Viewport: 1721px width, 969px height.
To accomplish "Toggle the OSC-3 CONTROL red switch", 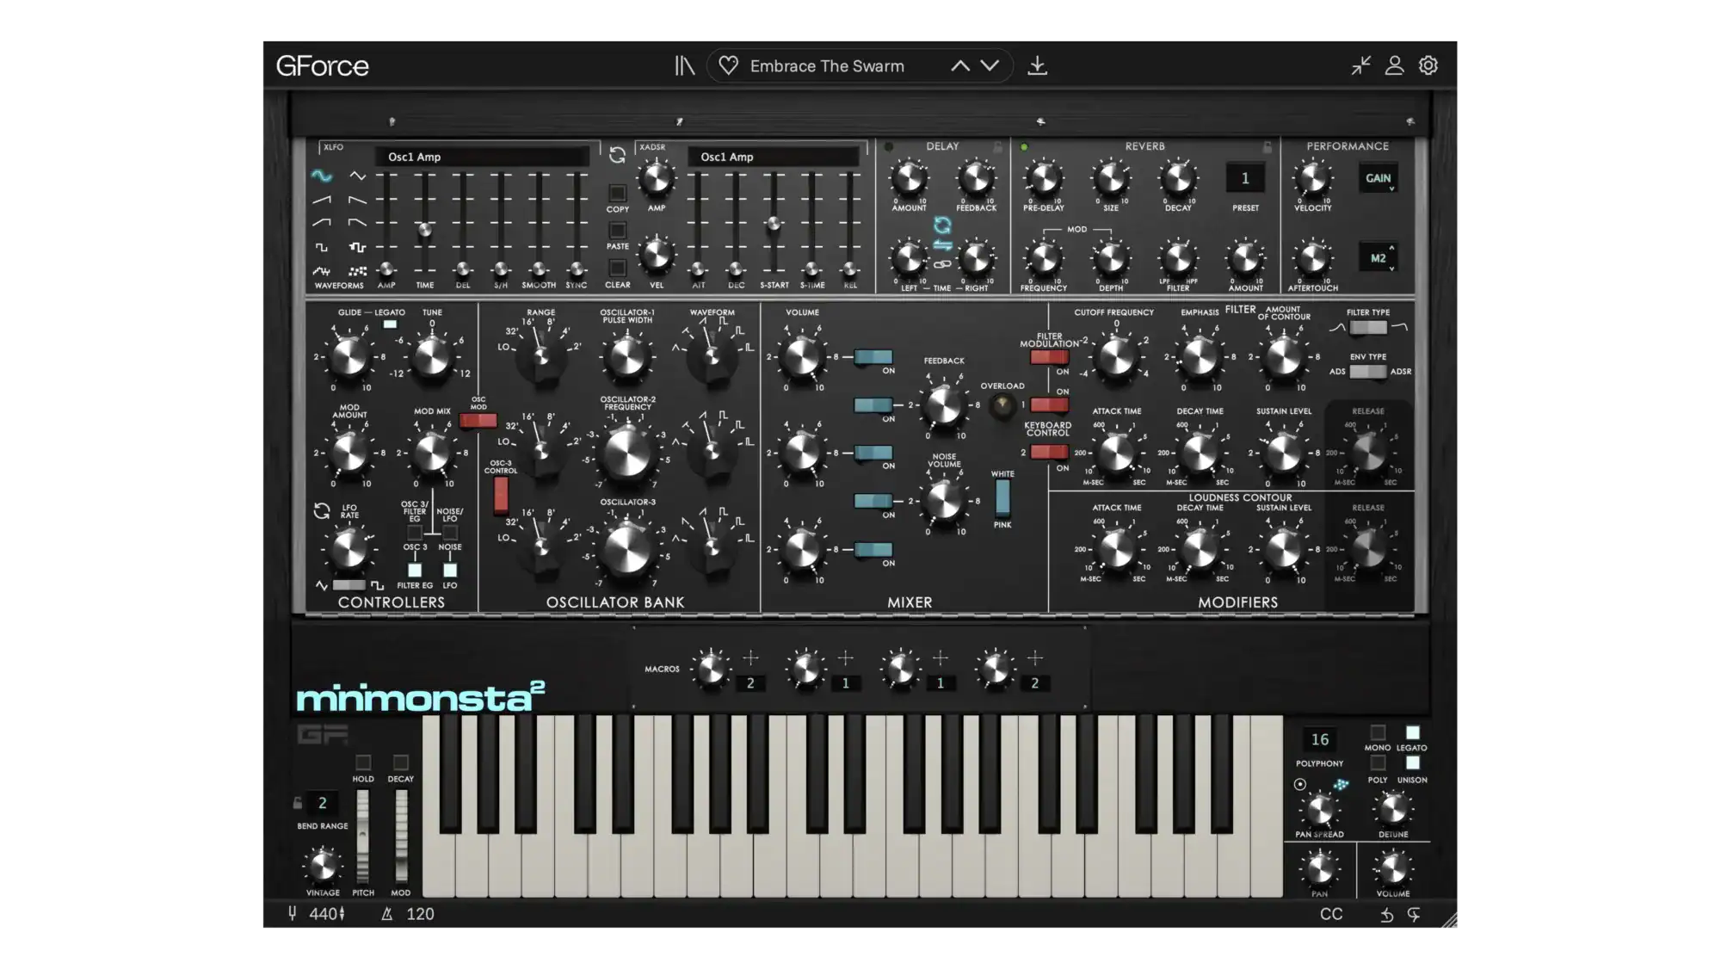I will point(501,496).
